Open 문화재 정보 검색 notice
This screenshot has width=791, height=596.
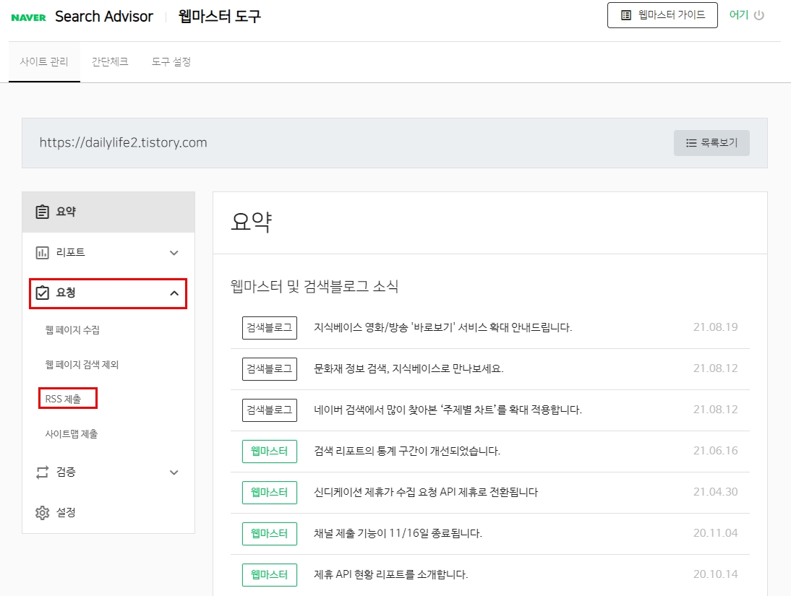(x=409, y=368)
